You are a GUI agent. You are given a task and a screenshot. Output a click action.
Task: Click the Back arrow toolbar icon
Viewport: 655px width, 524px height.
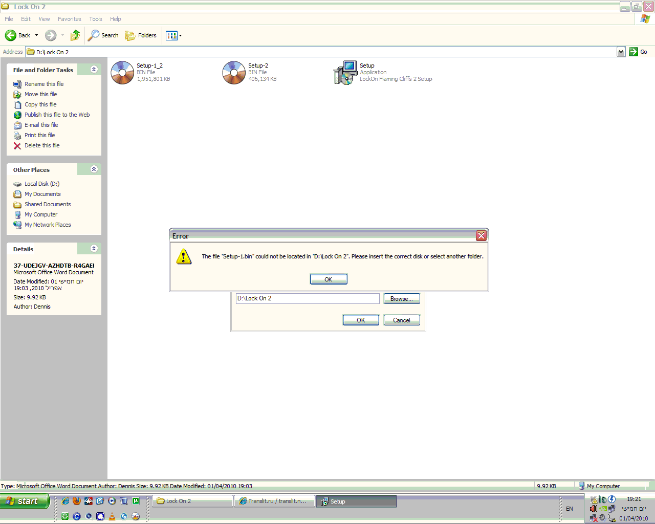pyautogui.click(x=10, y=35)
